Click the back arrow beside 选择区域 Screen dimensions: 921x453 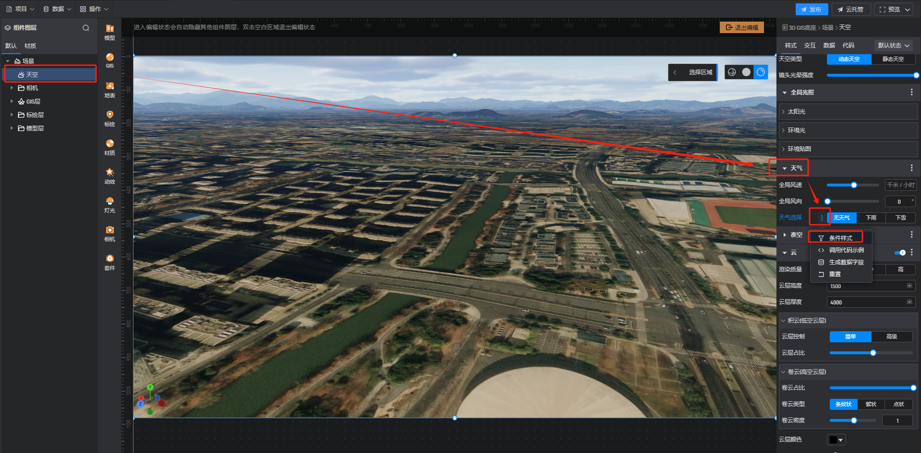click(x=675, y=72)
